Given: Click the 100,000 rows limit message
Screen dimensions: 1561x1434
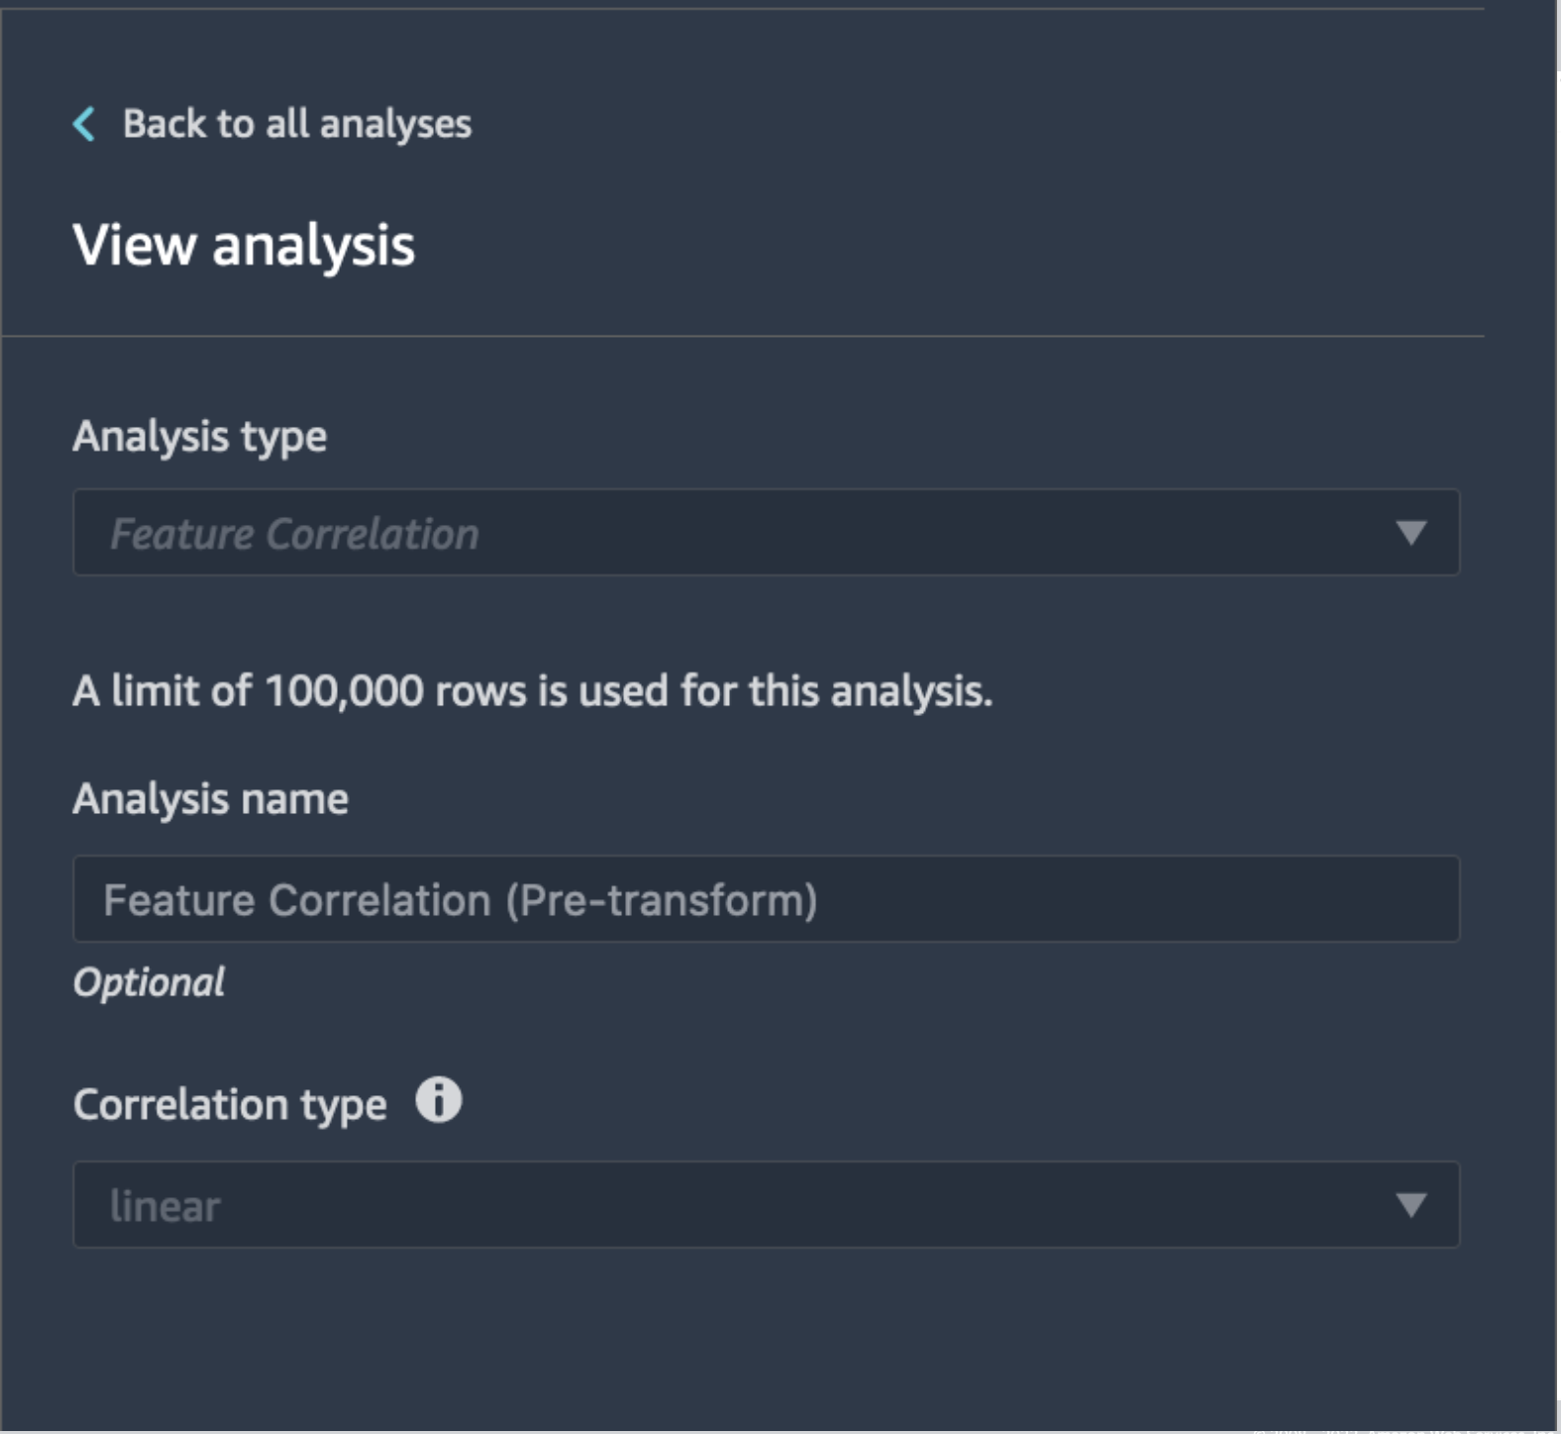Looking at the screenshot, I should click(533, 690).
